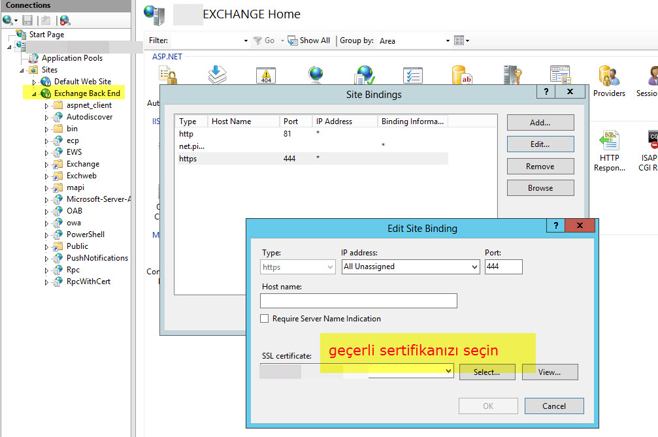Expand the OAB node
The image size is (658, 437).
(46, 212)
